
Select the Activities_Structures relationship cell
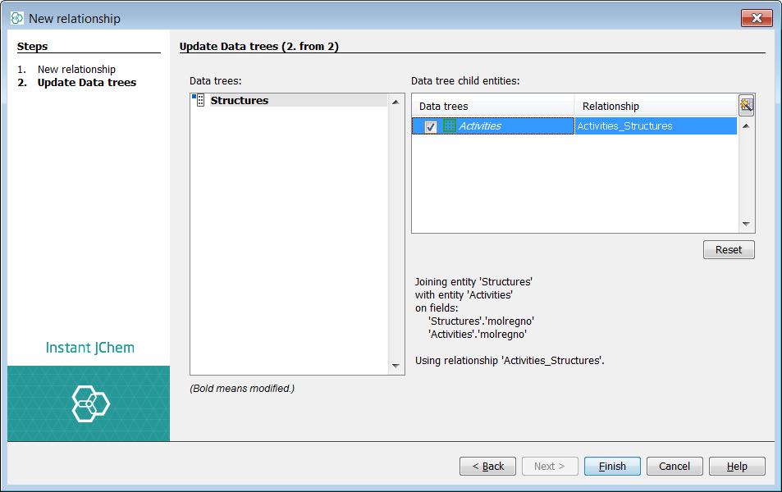(625, 126)
